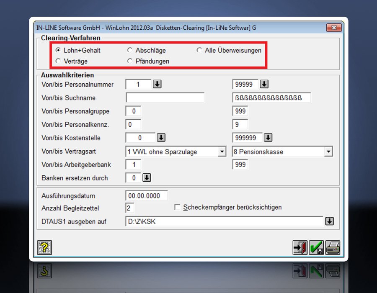Click the Von Arbeitgeberbank 1 field

tap(133, 164)
